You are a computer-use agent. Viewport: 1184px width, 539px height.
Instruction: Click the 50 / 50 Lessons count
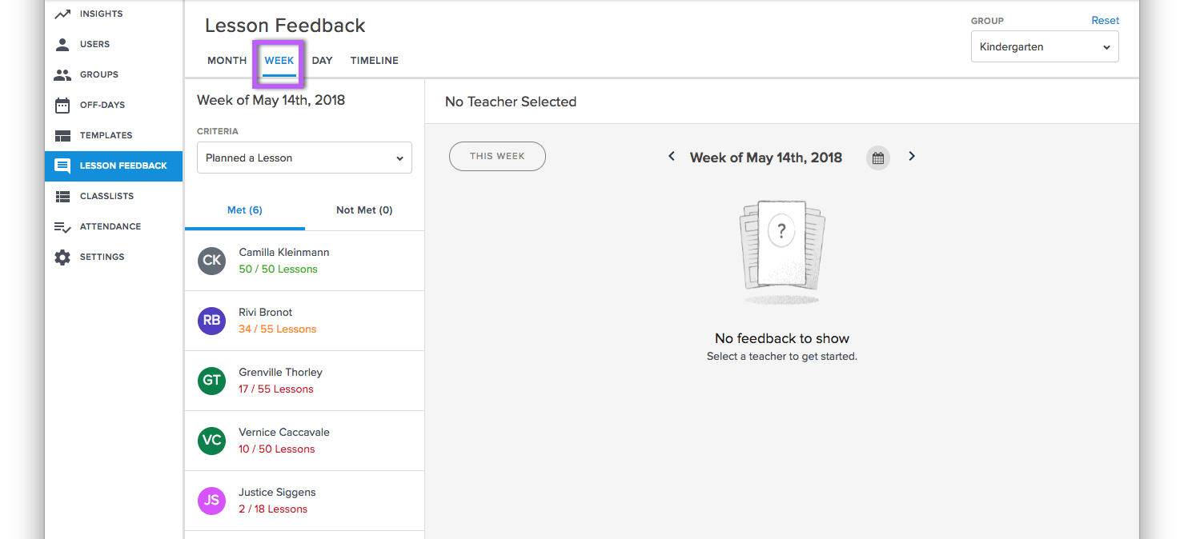pos(278,269)
